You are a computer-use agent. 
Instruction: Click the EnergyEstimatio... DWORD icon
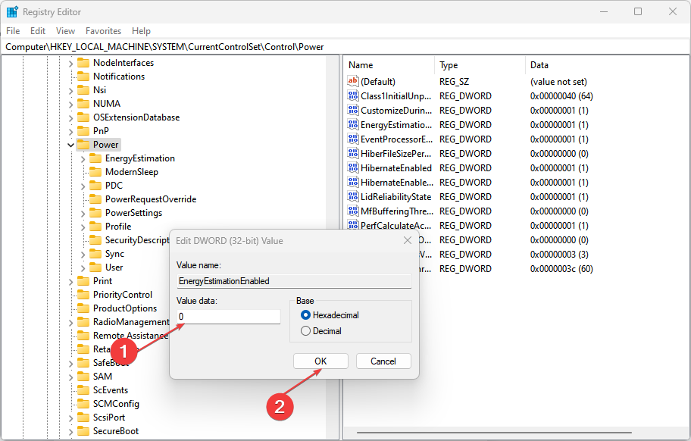point(353,125)
